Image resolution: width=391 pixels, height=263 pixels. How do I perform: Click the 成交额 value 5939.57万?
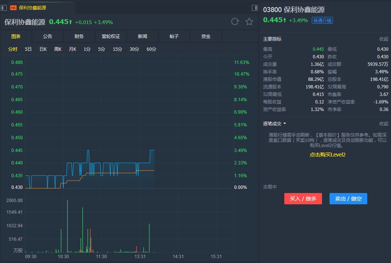pyautogui.click(x=378, y=64)
